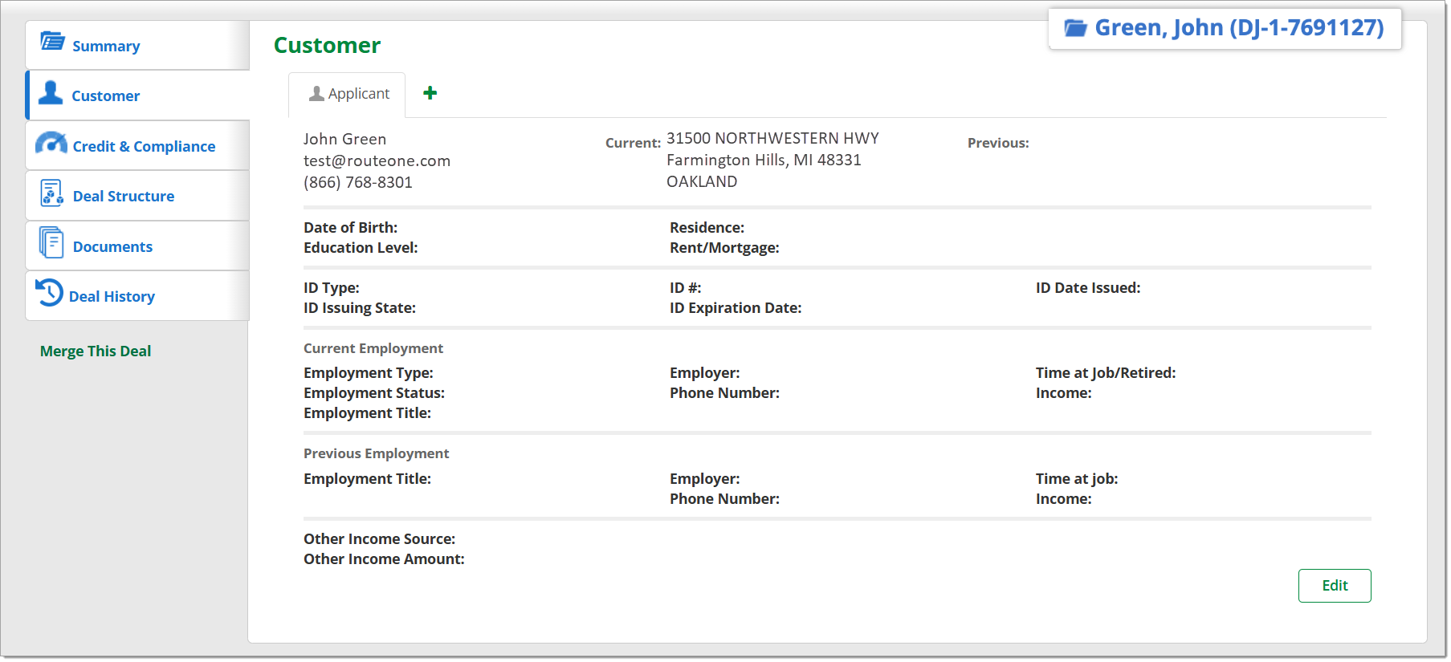The image size is (1451, 662).
Task: Click the Customer page heading
Action: pyautogui.click(x=328, y=45)
